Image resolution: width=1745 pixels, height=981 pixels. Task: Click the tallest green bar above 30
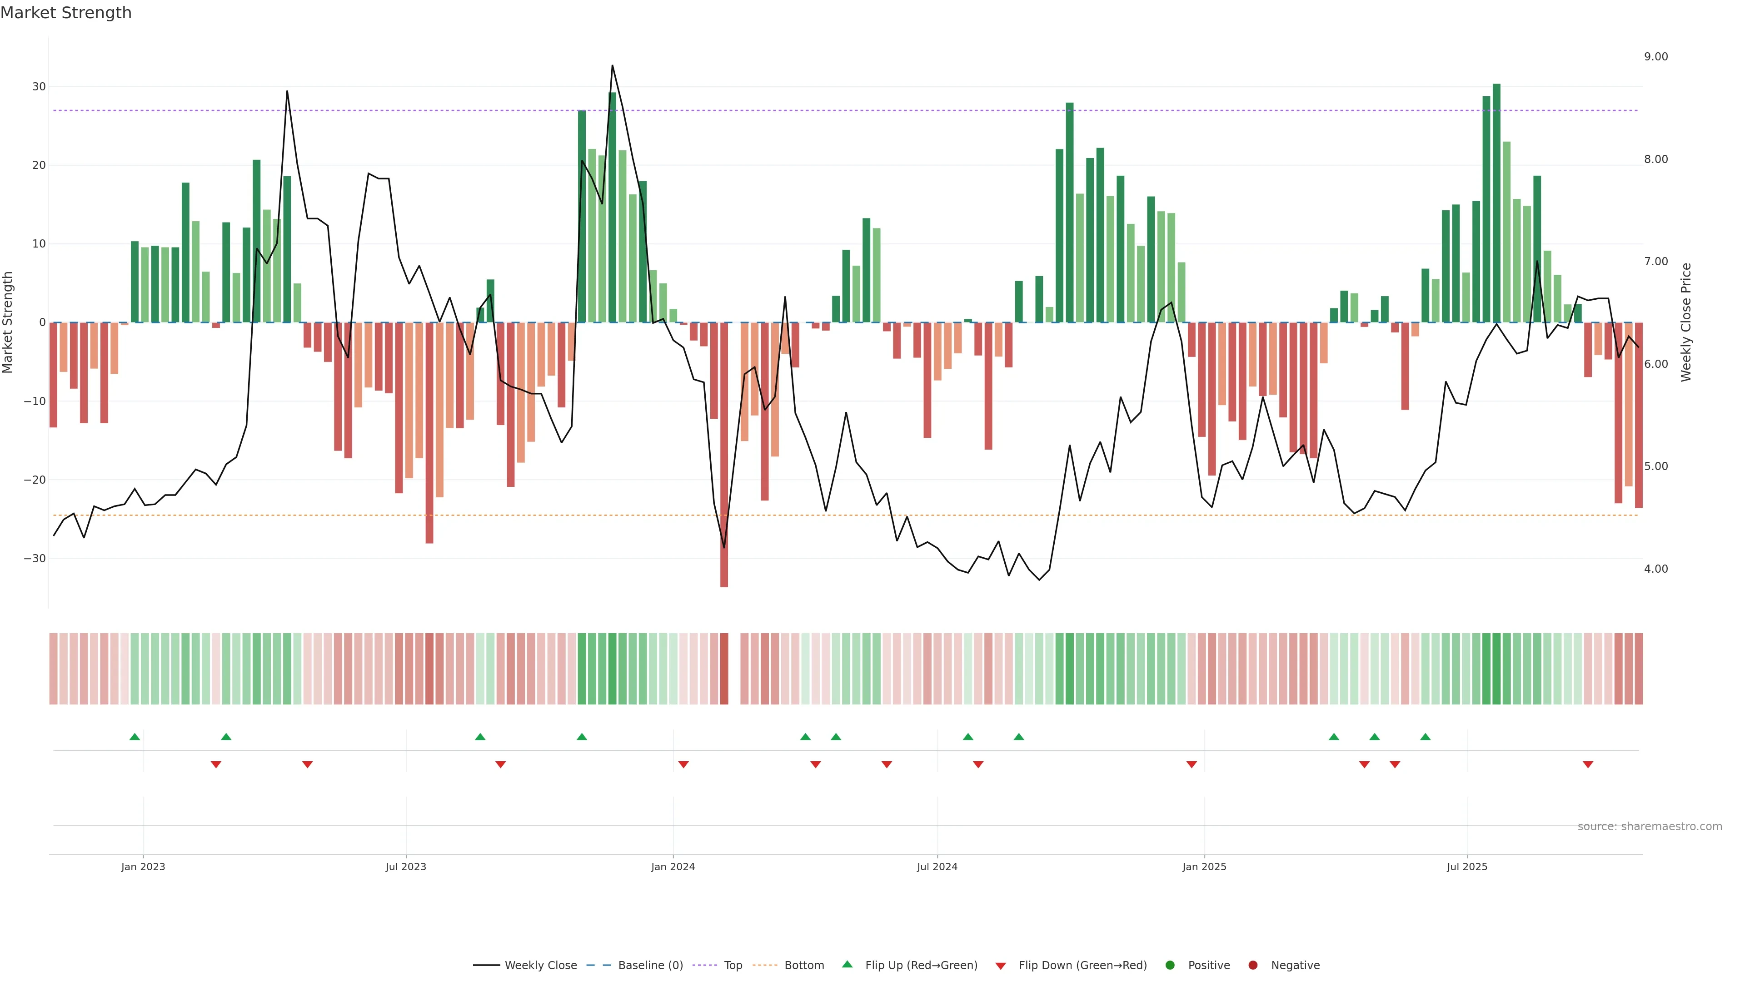click(1496, 203)
